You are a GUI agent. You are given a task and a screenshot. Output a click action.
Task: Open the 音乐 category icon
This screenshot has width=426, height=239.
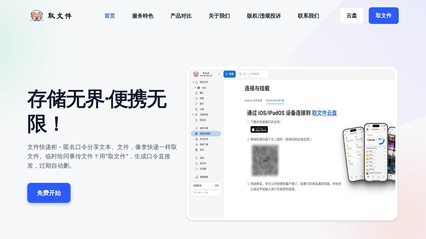point(202,103)
